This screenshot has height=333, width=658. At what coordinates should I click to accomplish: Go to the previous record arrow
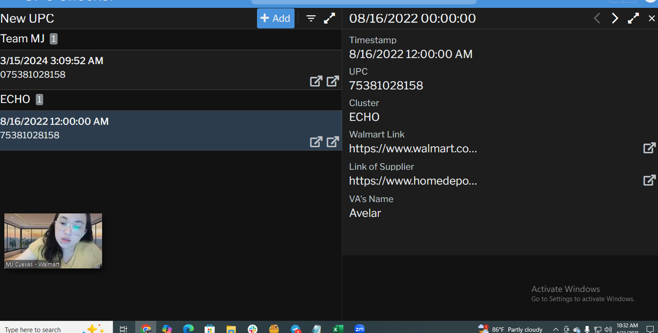coord(597,18)
